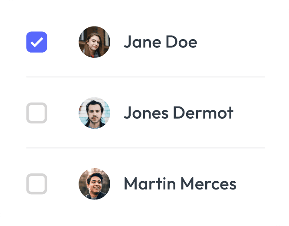
Task: Open Jane Doe's avatar photo
Action: 94,42
